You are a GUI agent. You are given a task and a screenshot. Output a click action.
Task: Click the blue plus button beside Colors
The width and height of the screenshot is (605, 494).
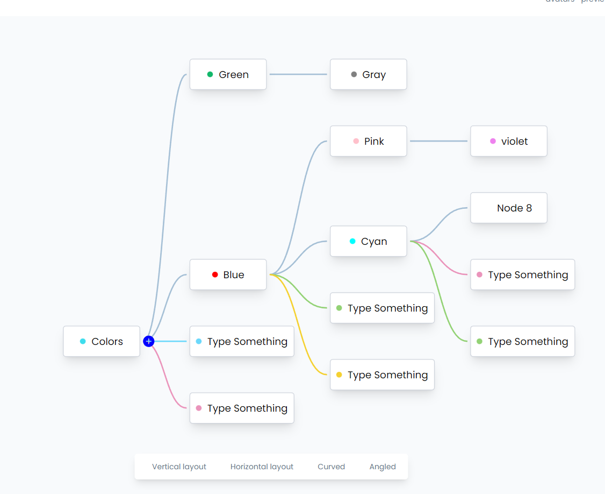pos(149,341)
